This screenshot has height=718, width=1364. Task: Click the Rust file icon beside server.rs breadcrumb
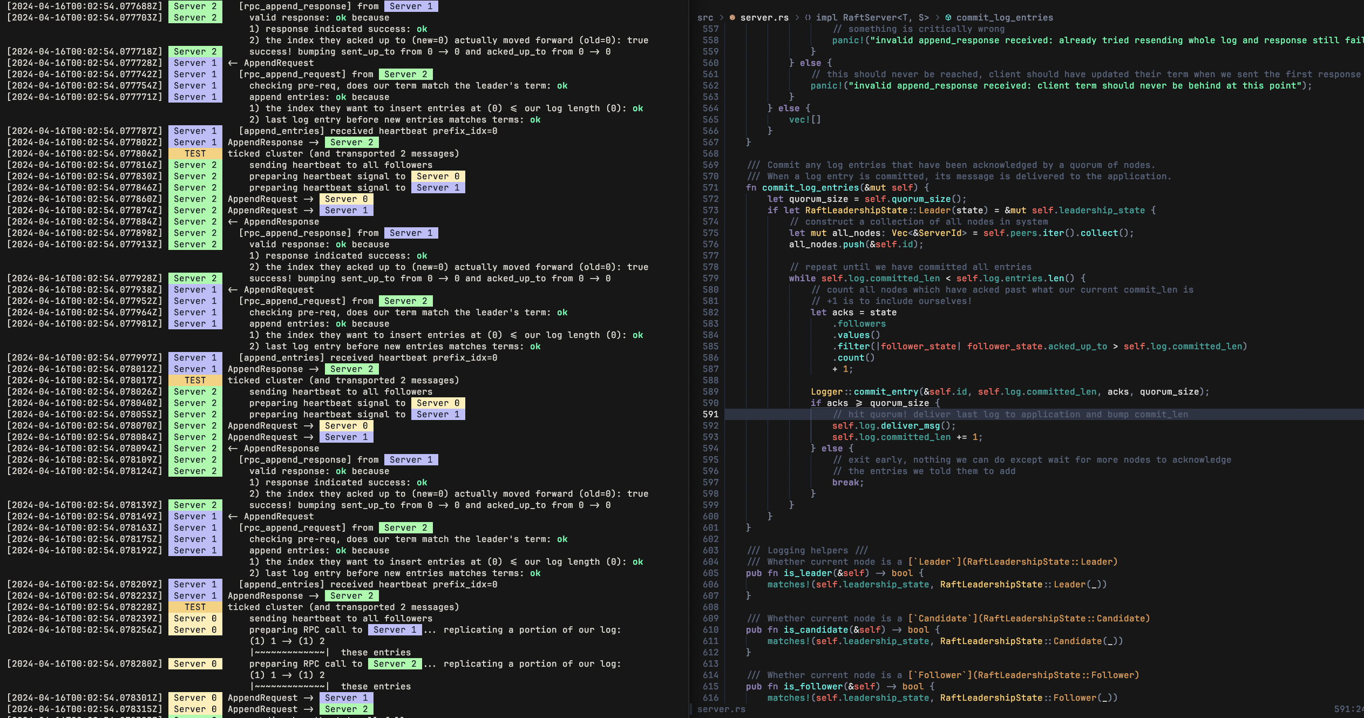732,17
